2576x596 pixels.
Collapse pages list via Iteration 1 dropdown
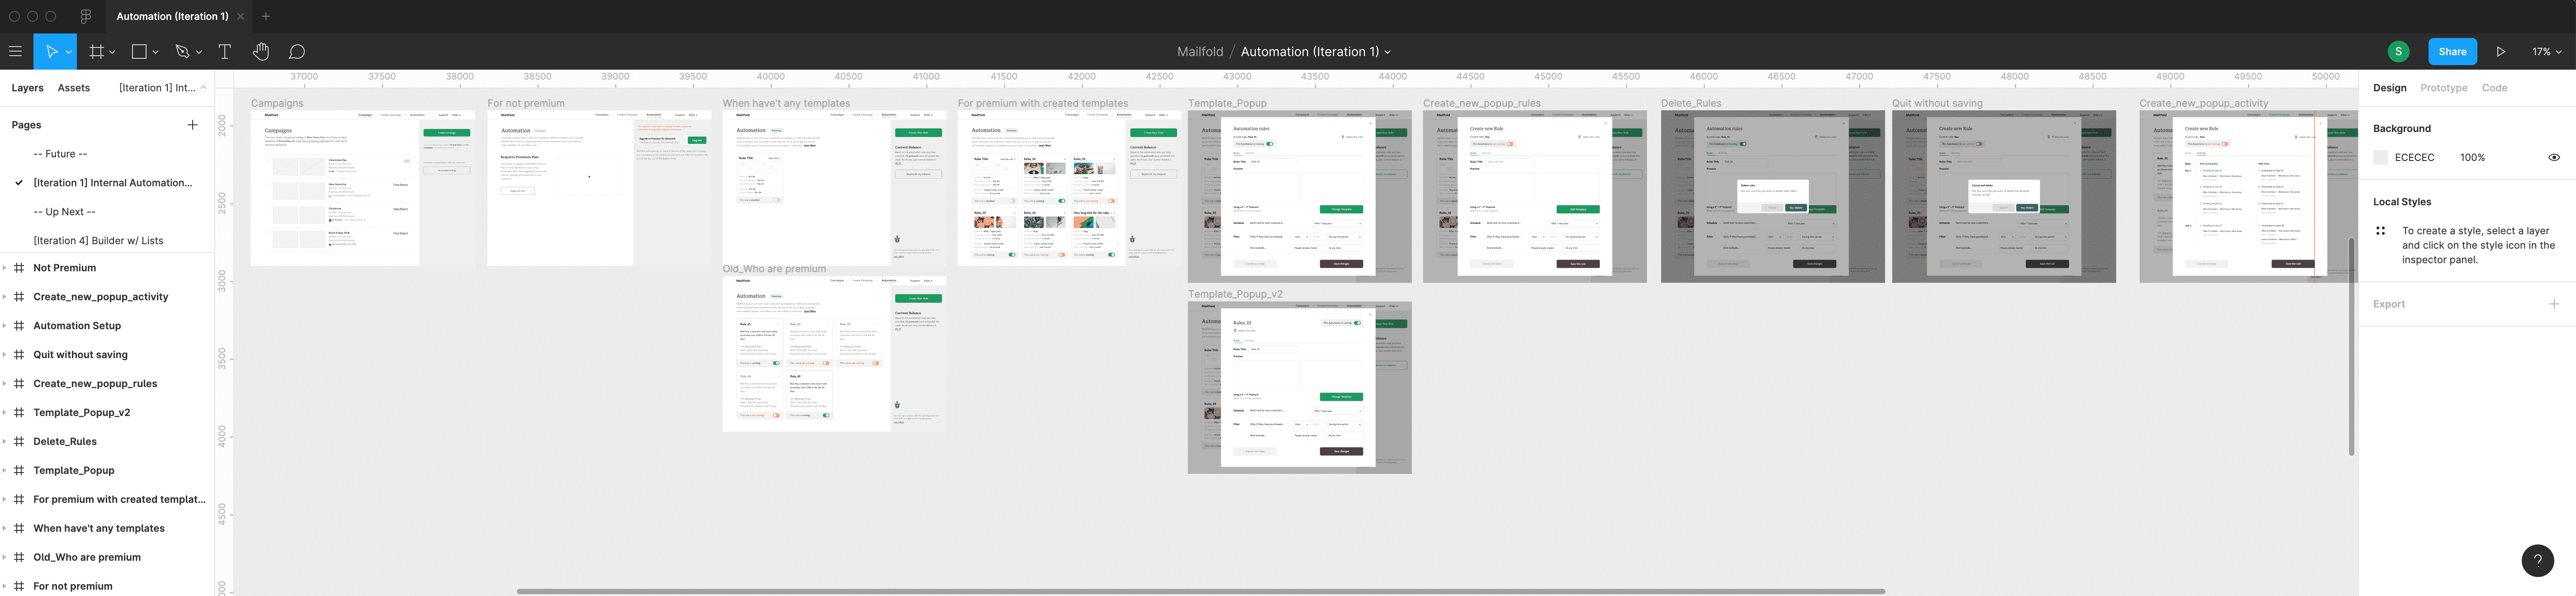coord(162,88)
